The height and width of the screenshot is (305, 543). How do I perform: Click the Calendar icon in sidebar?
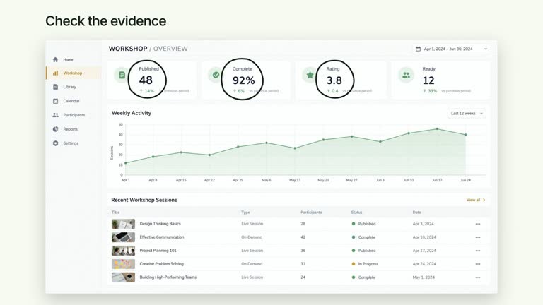(55, 101)
